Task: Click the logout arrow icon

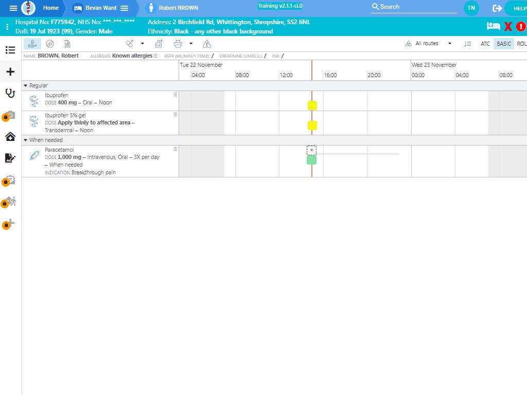Action: pyautogui.click(x=497, y=8)
